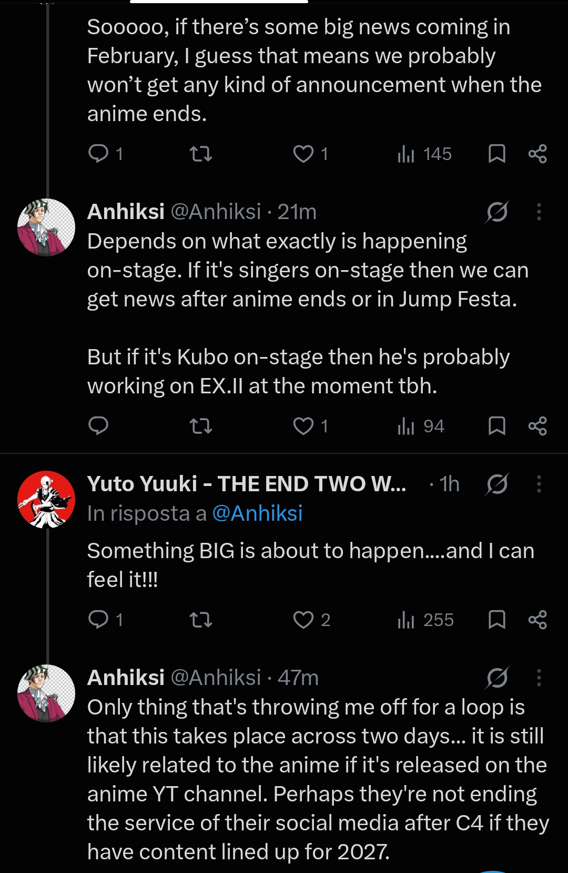Open Yuto Yuuki's red profile avatar
Viewport: 568px width, 873px height.
click(x=46, y=500)
